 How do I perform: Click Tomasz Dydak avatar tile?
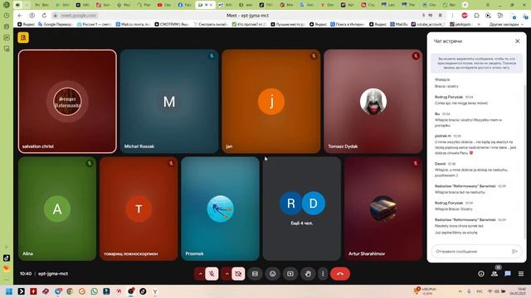coord(373,101)
